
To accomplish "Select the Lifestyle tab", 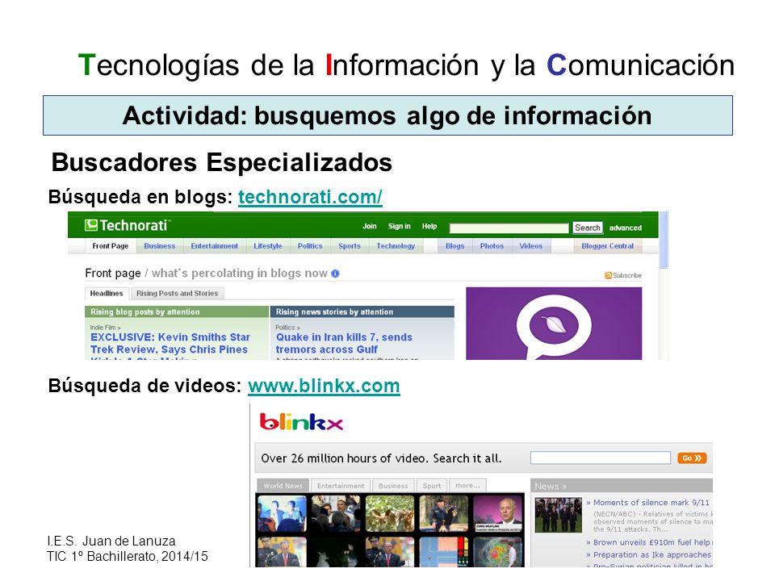I will pos(268,246).
